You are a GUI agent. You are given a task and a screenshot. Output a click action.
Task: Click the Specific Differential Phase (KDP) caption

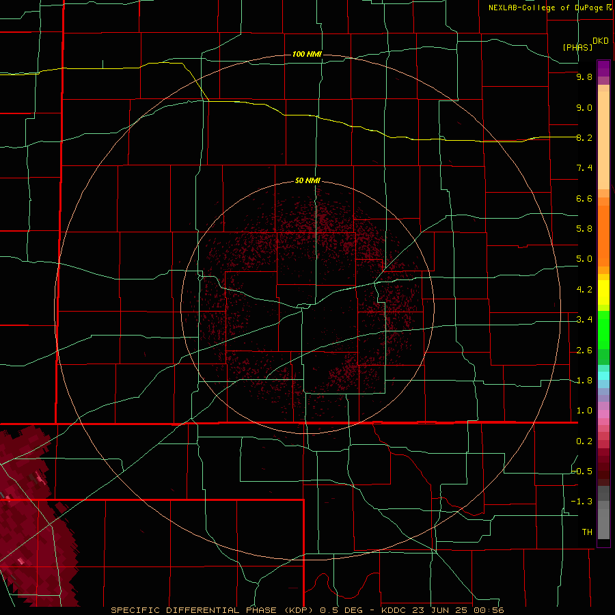click(x=212, y=610)
